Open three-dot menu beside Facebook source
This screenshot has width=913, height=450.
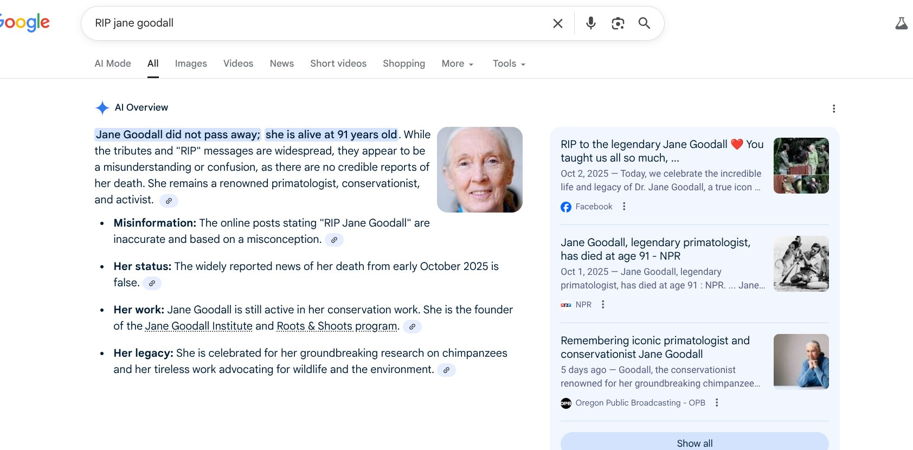(624, 207)
